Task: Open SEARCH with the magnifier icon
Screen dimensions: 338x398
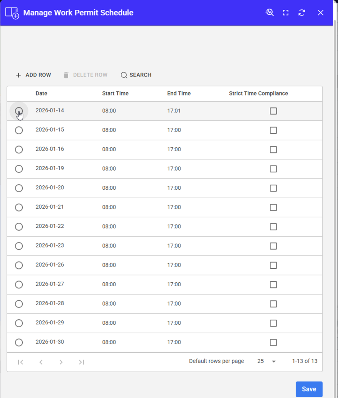Action: tap(124, 75)
